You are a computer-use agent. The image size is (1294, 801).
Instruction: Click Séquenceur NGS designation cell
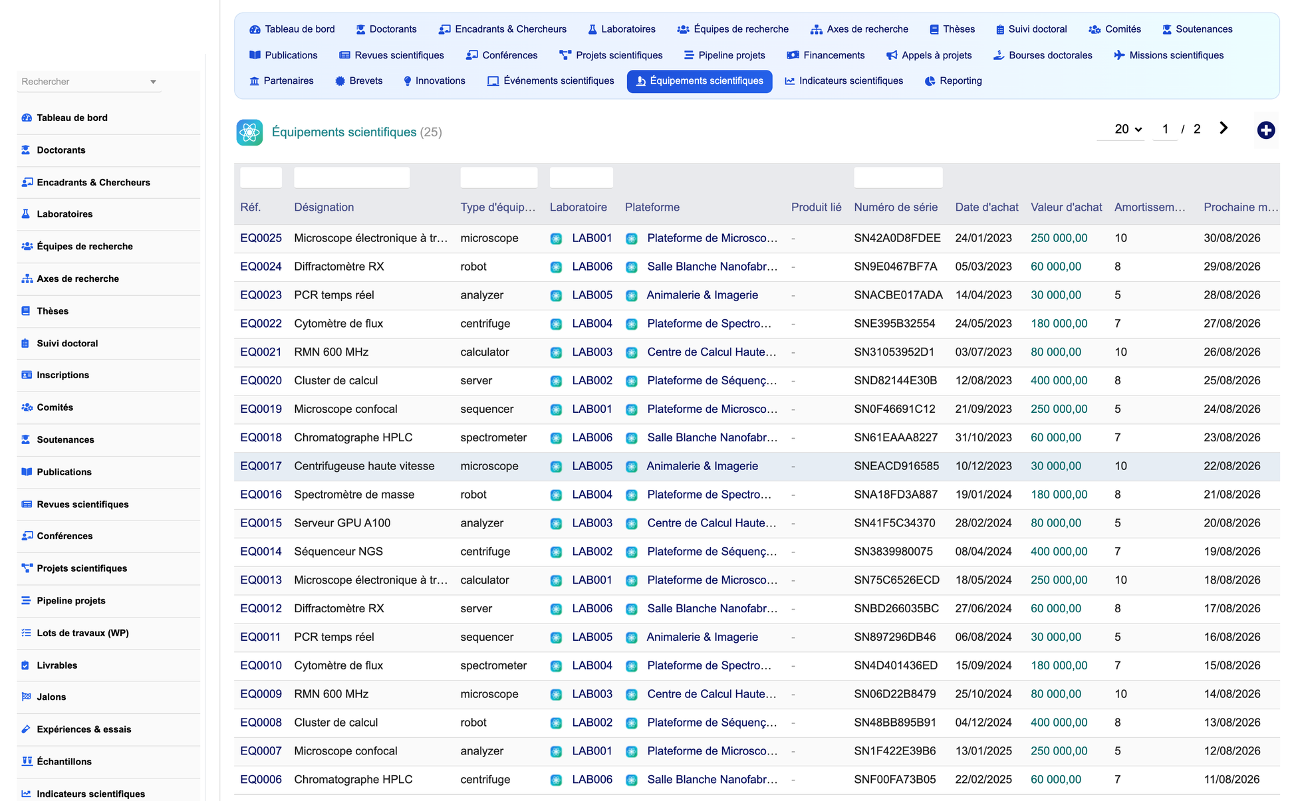point(338,552)
